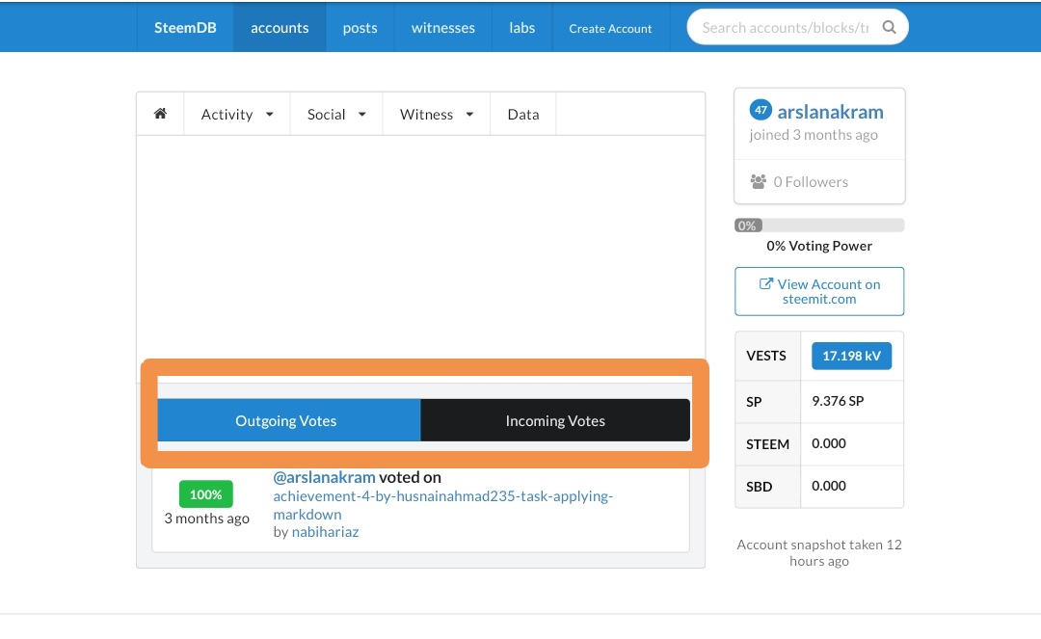The image size is (1041, 639).
Task: Click the green 100% vote weight badge
Action: (206, 494)
